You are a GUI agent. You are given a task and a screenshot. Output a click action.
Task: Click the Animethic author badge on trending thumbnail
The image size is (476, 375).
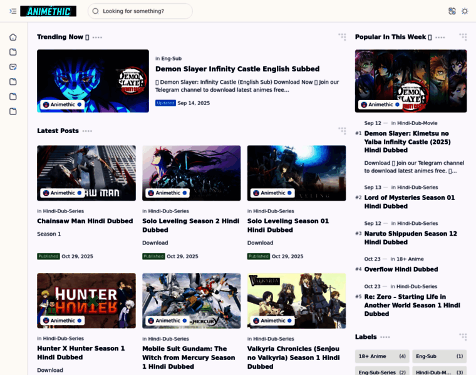(62, 104)
